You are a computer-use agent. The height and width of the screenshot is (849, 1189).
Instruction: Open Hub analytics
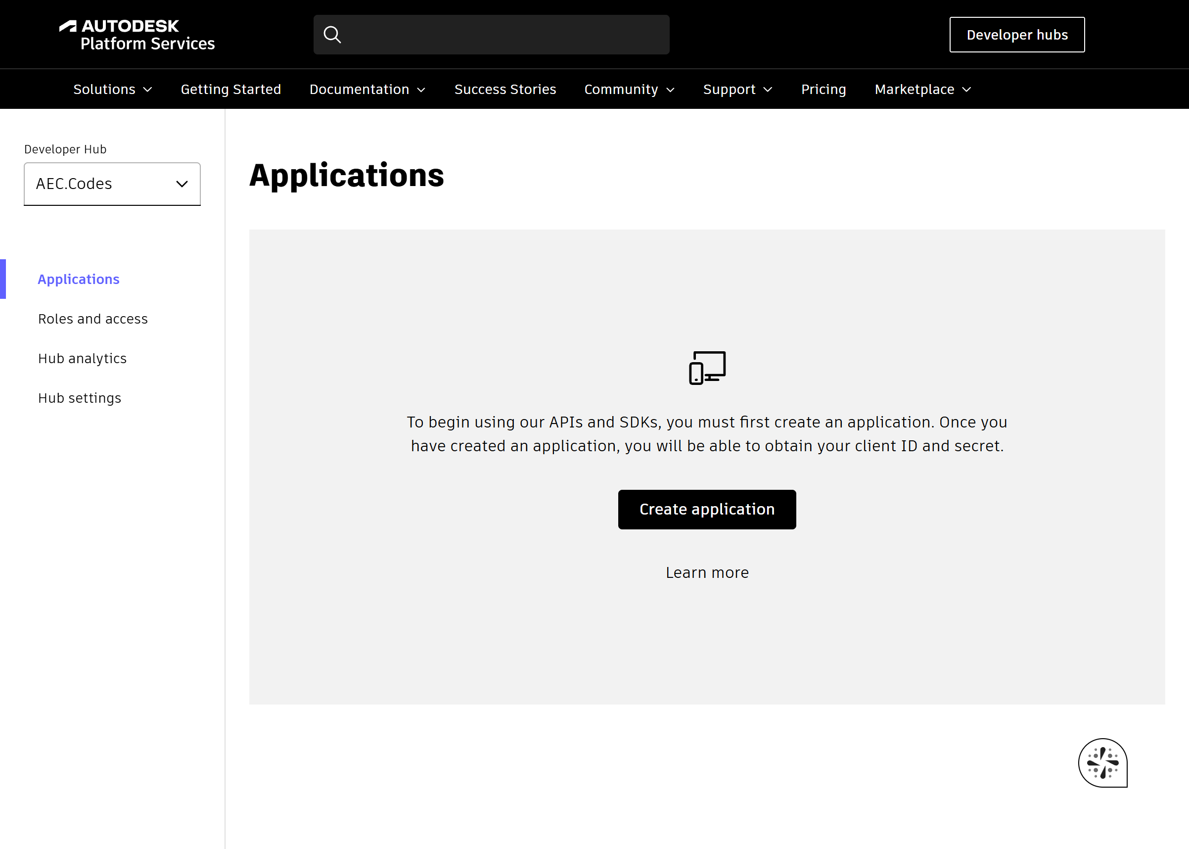pos(83,359)
